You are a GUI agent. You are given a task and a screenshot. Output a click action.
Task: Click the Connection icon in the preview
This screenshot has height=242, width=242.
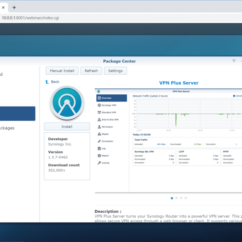click(x=99, y=141)
